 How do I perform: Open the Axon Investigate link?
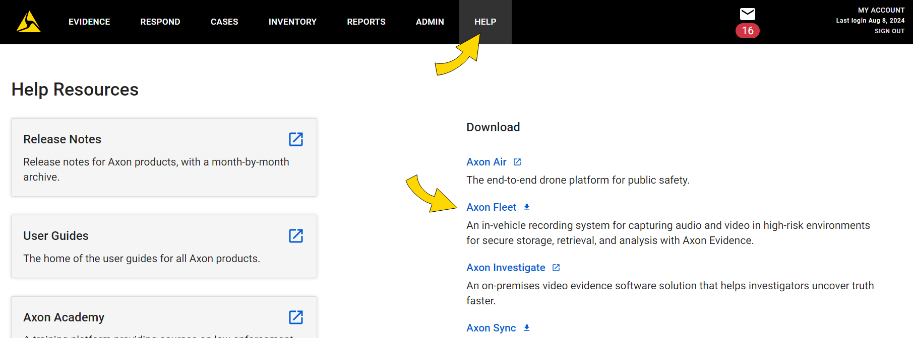pyautogui.click(x=506, y=268)
